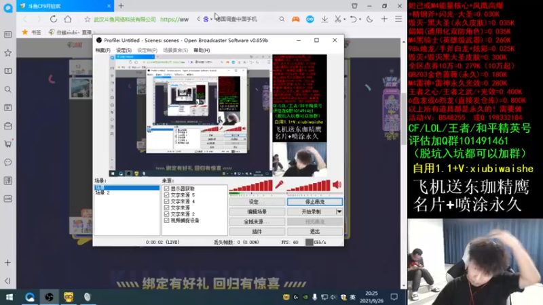Open a new browser tab
This screenshot has width=543, height=305.
click(121, 6)
